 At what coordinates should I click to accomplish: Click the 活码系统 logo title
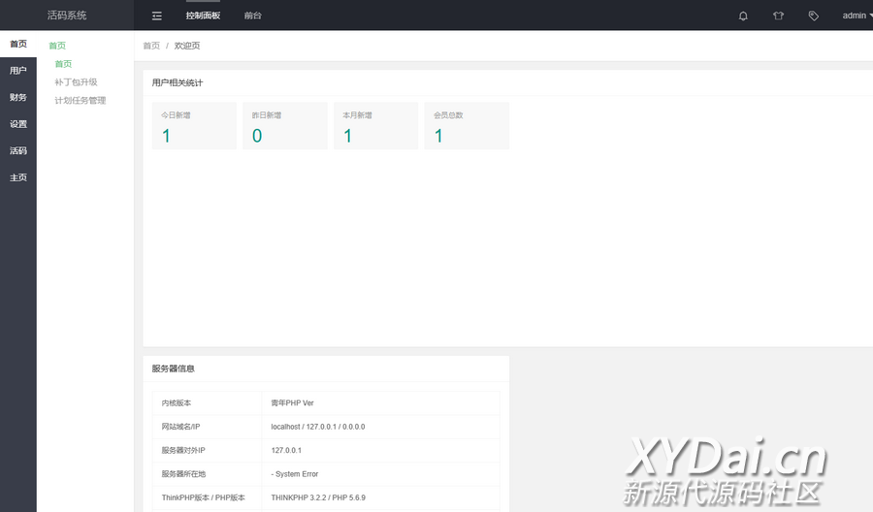click(67, 16)
